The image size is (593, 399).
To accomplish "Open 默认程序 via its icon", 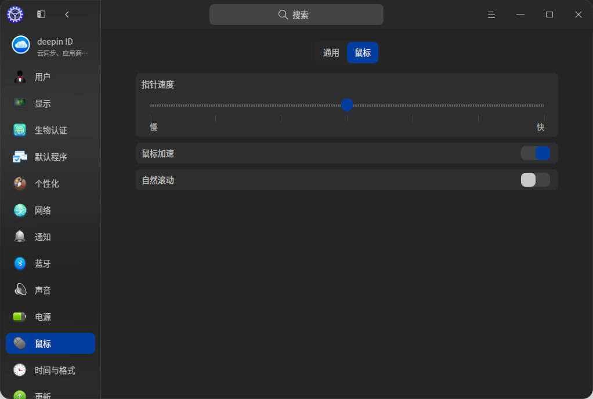I will 20,157.
